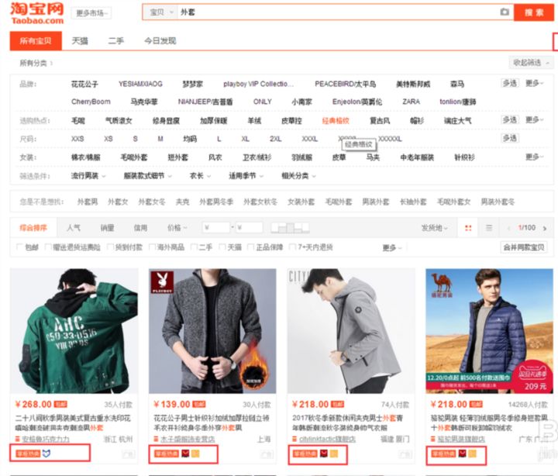Select the brand 花花公子
558x476 pixels.
point(84,84)
